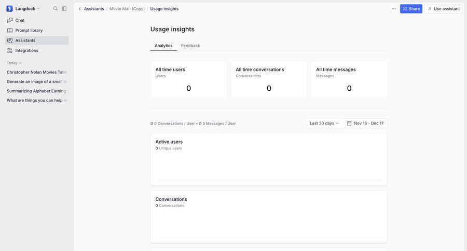Open Christopher Nolan Movies Table chat
The height and width of the screenshot is (251, 467).
(x=37, y=72)
